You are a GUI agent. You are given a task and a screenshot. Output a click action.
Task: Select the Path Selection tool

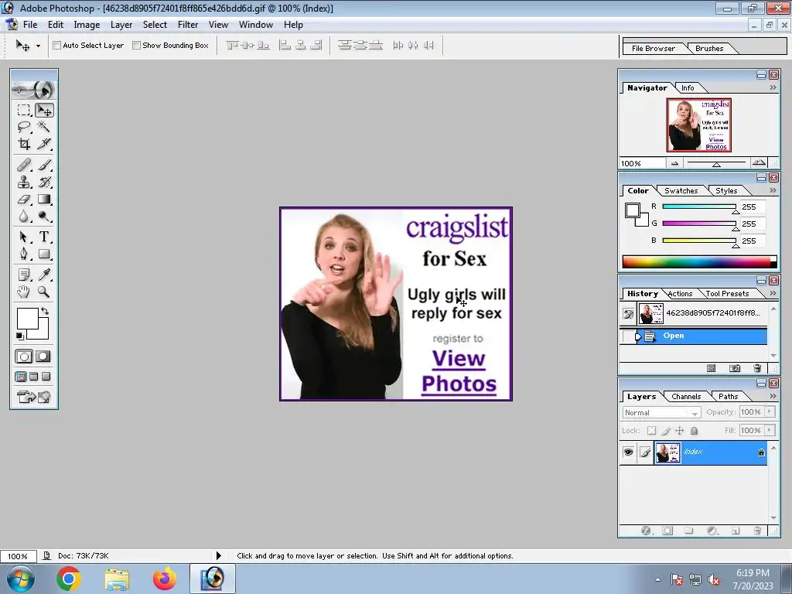tap(24, 237)
